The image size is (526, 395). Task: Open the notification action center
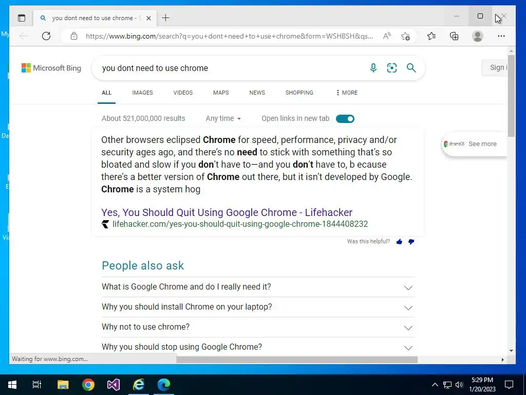[x=509, y=385]
